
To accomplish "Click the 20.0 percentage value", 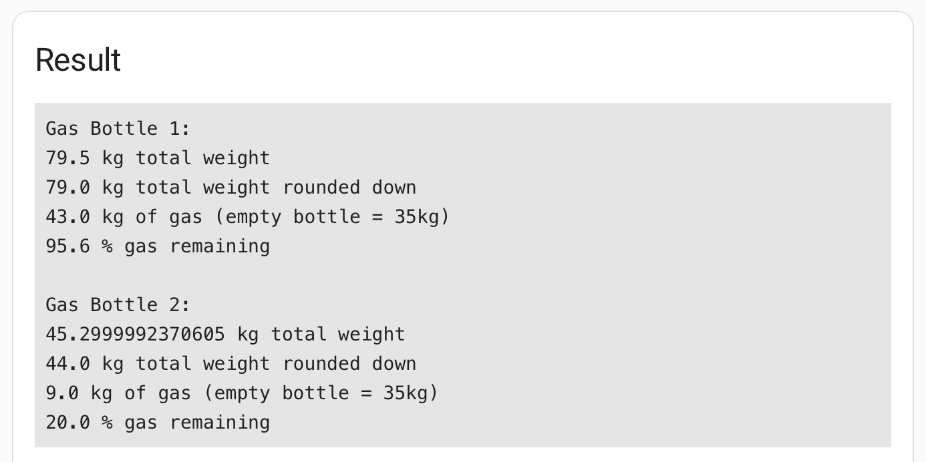I will coord(67,422).
